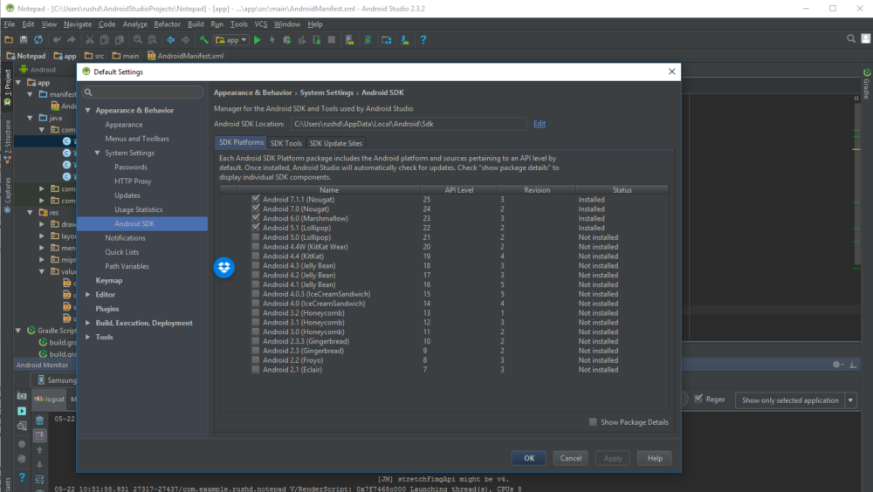Click the Edit SDK location link
The height and width of the screenshot is (492, 873).
click(x=540, y=124)
